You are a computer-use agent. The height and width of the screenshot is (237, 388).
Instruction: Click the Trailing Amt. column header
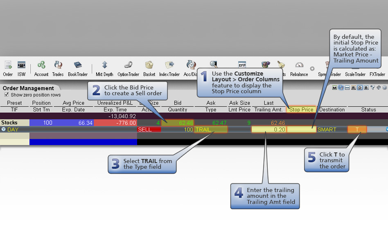tap(269, 110)
